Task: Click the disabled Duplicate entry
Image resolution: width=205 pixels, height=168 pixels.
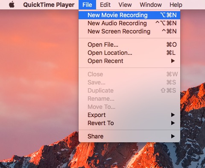Action: pos(129,90)
